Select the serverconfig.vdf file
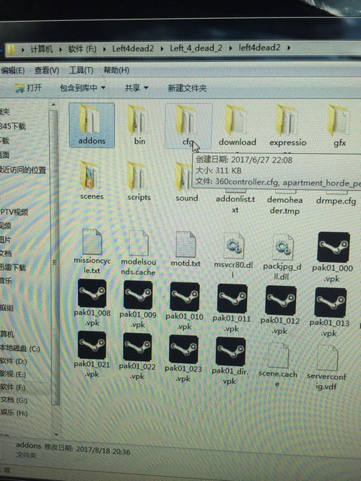Screen dimensions: 361x481 (x=326, y=368)
